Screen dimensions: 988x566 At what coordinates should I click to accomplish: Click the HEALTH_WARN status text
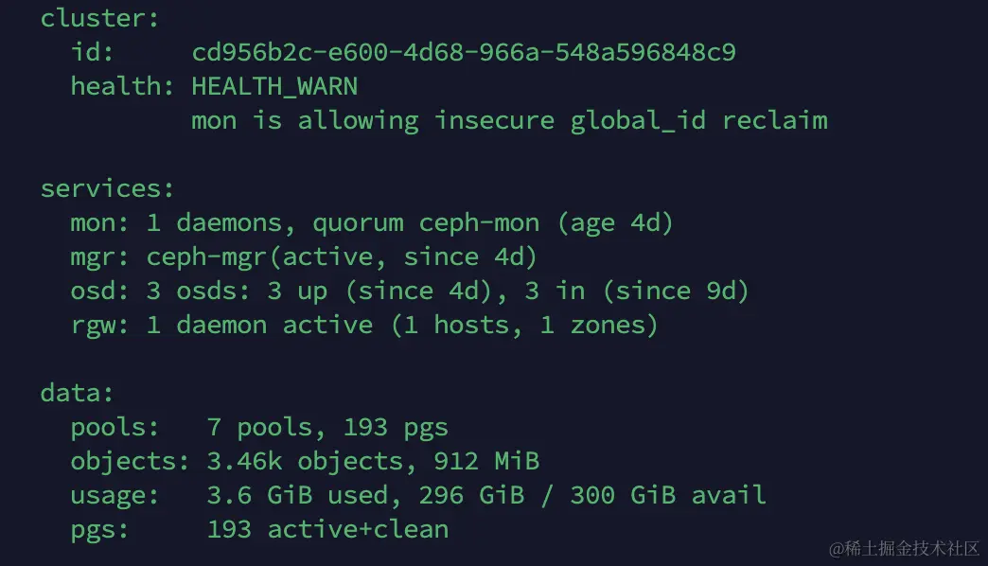[x=274, y=87]
